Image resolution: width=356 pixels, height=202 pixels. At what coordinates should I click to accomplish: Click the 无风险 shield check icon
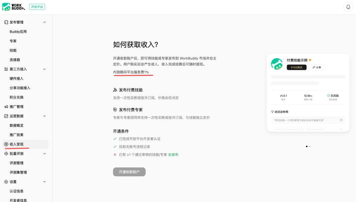coord(328,96)
